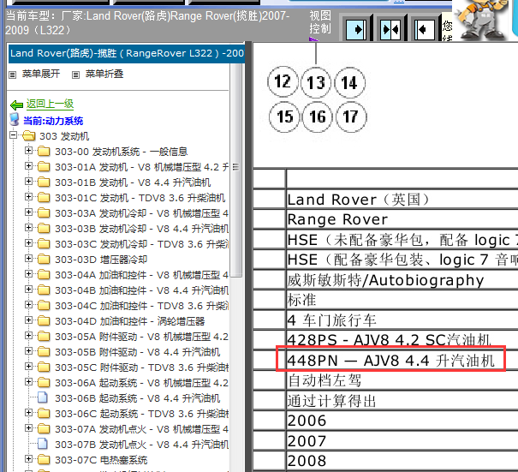Click the '2006' table cell
Image resolution: width=518 pixels, height=472 pixels.
(402, 421)
